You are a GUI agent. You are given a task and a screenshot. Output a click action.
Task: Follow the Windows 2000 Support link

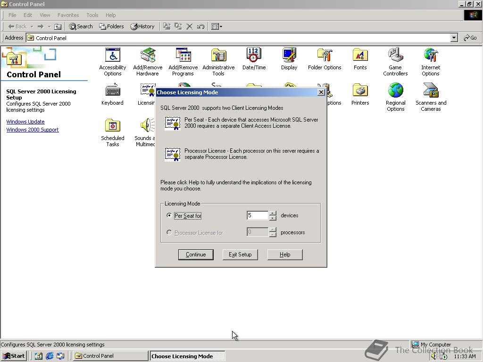click(x=33, y=130)
